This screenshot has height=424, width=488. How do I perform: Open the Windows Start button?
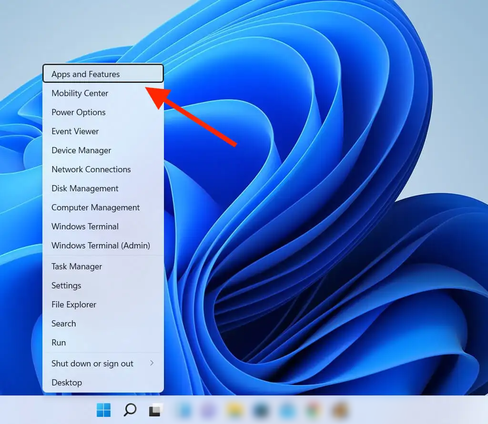pyautogui.click(x=103, y=410)
